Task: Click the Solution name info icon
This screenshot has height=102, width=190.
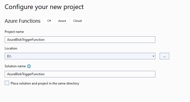Action: (x=29, y=66)
